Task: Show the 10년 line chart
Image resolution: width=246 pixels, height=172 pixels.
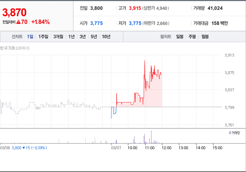Action: pyautogui.click(x=106, y=37)
